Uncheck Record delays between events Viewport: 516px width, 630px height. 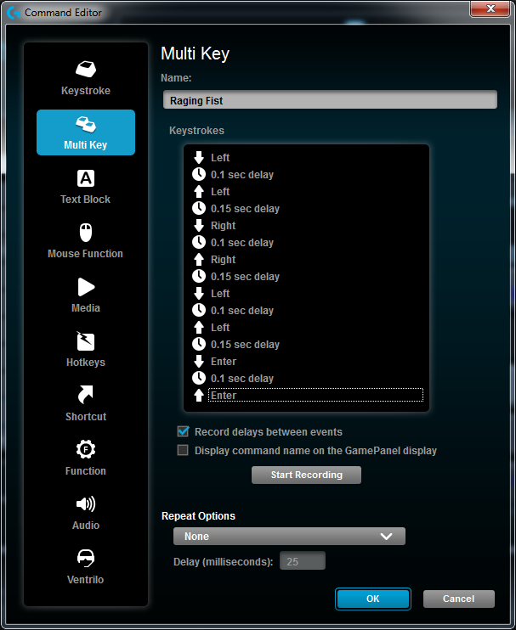(x=183, y=431)
